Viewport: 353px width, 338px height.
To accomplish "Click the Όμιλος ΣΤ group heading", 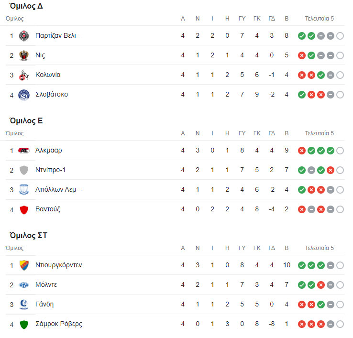I will [28, 235].
